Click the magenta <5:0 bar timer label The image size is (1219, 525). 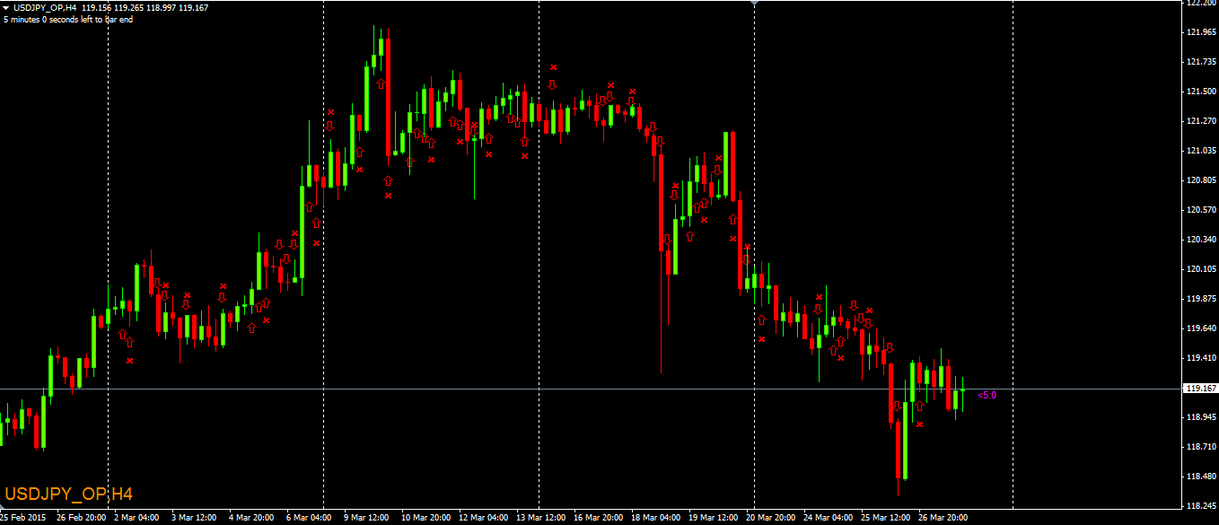tap(987, 395)
